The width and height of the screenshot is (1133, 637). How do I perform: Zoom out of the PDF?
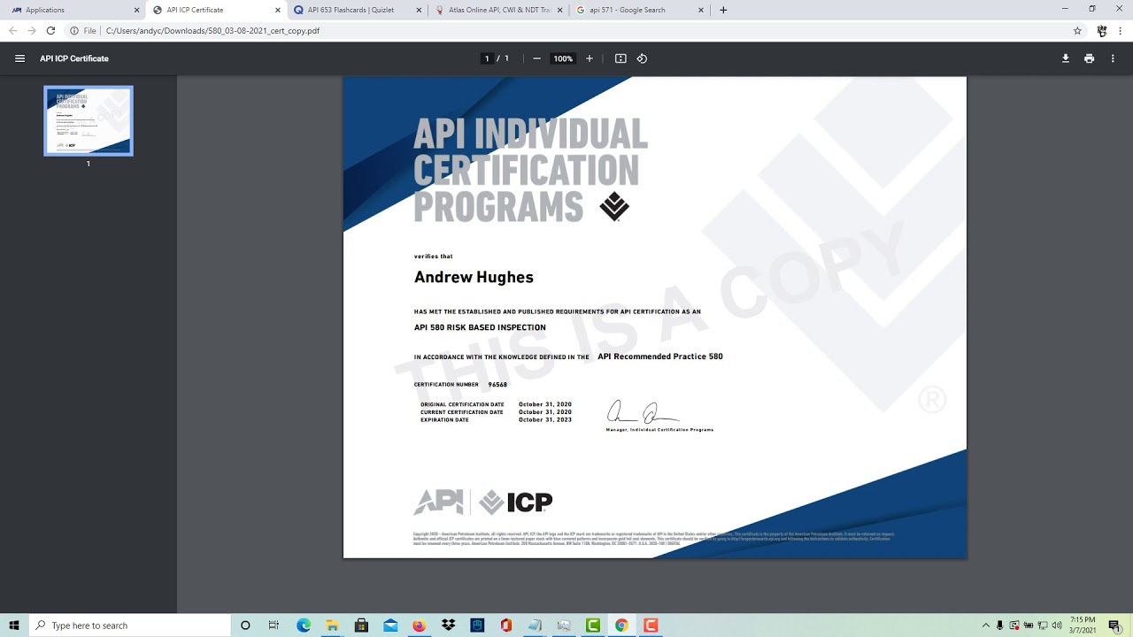[x=536, y=58]
